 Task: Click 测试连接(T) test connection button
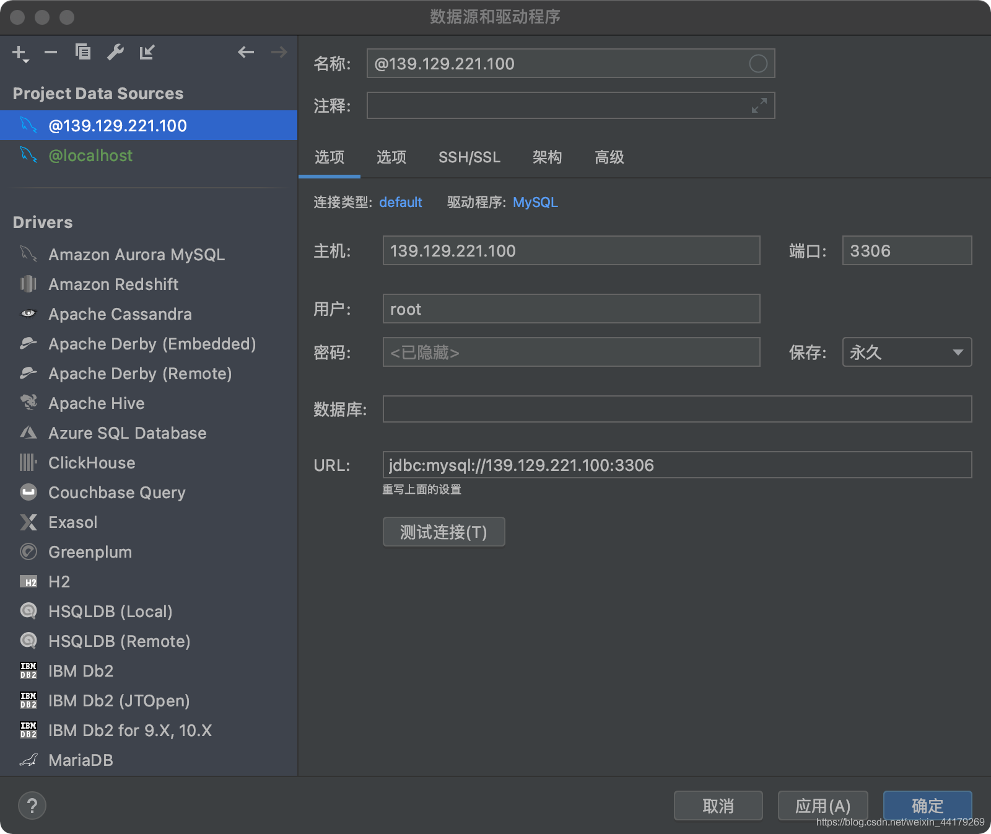click(x=443, y=532)
